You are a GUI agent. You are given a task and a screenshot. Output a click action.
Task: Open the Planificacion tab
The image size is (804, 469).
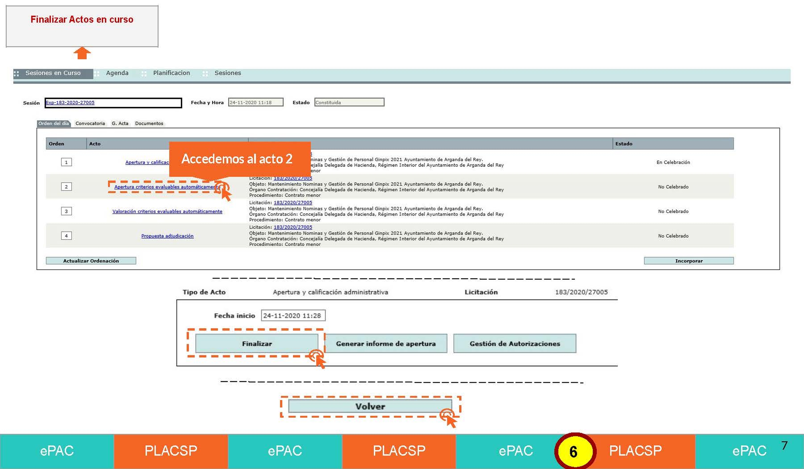pos(171,73)
